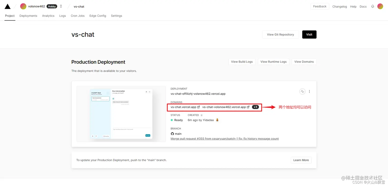Open the Settings tab
Viewport: 388px width, 186px height.
click(117, 16)
